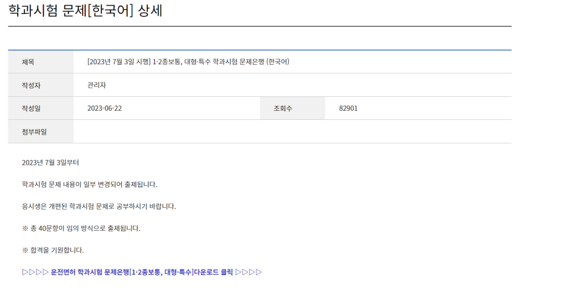Image resolution: width=568 pixels, height=301 pixels.
Task: Click the page heading 학과시험 문제[한국어] 상세
Action: [x=85, y=10]
